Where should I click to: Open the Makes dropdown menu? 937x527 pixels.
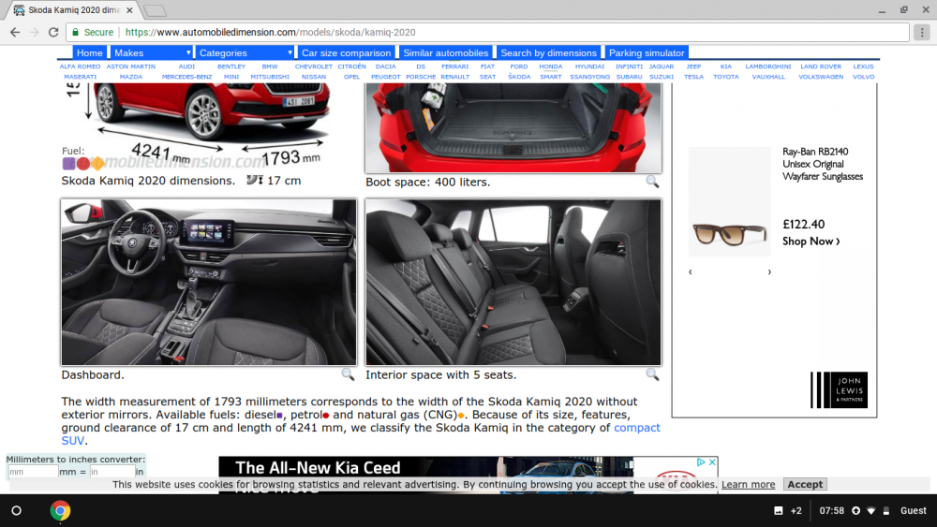[x=152, y=52]
